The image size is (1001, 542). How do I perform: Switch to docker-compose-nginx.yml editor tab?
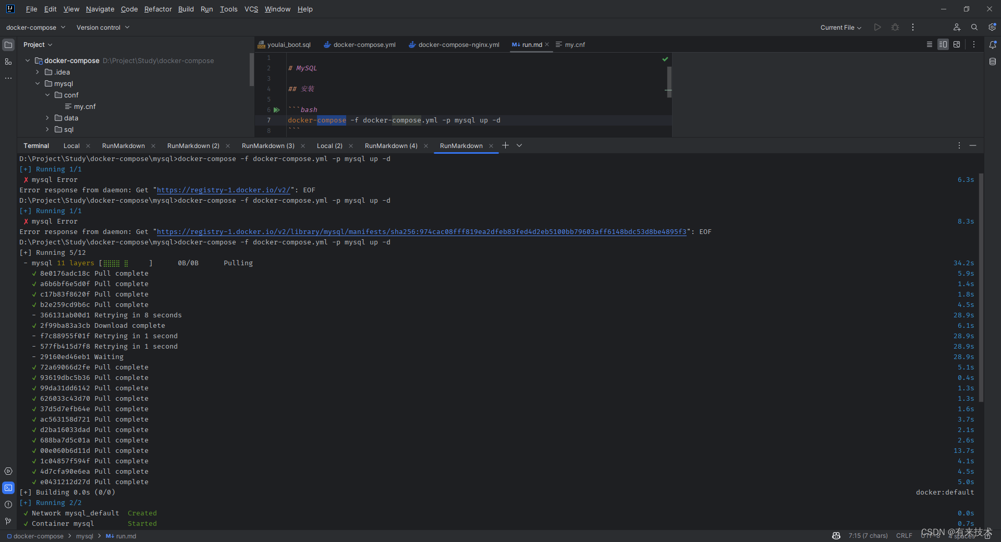pos(454,44)
